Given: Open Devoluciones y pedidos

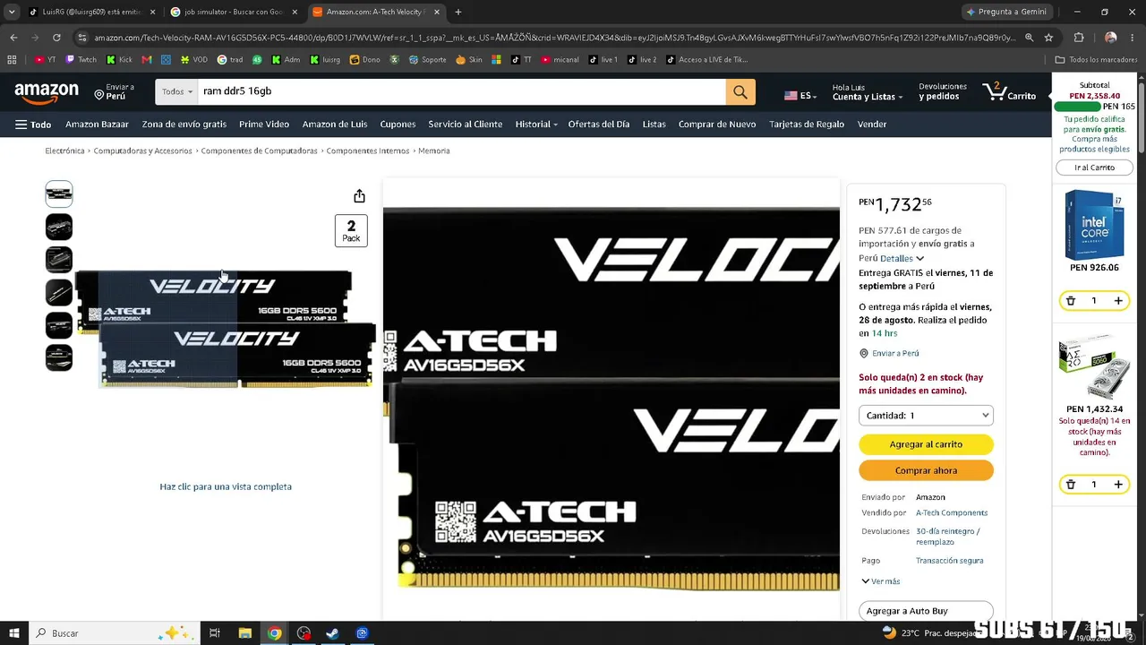Looking at the screenshot, I should click(x=943, y=92).
